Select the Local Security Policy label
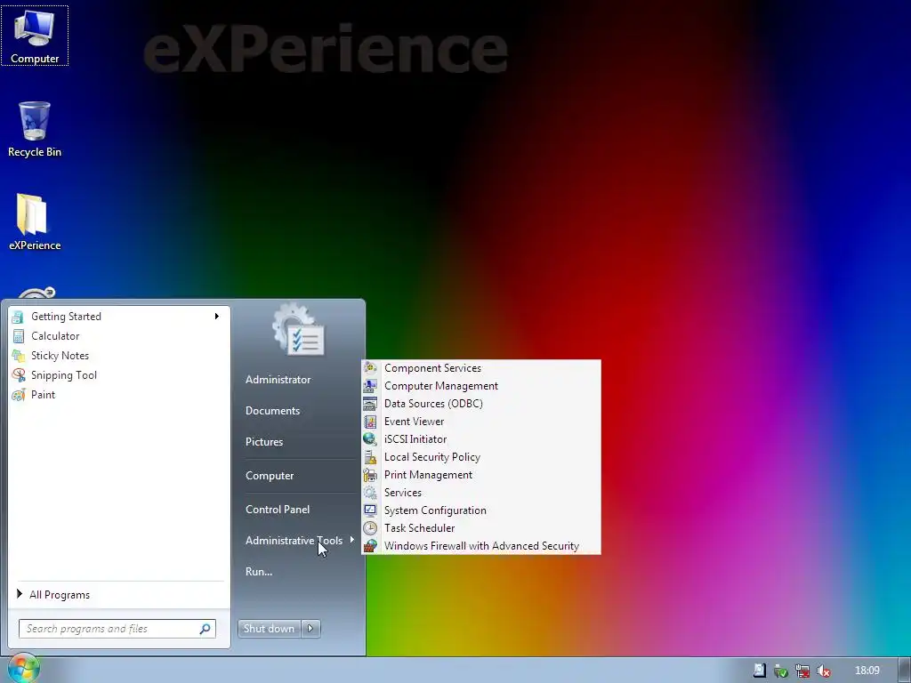911x683 pixels. [431, 457]
